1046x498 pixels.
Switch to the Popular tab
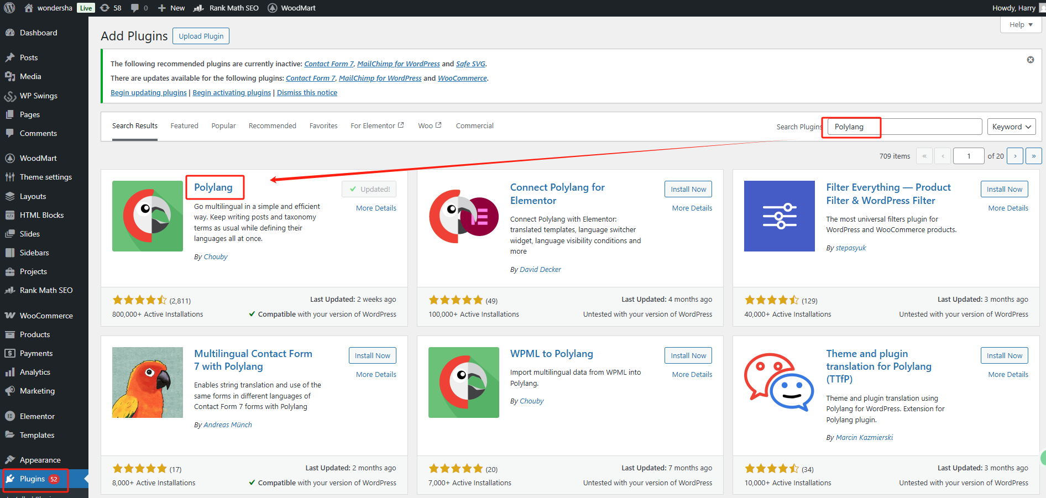(x=223, y=125)
